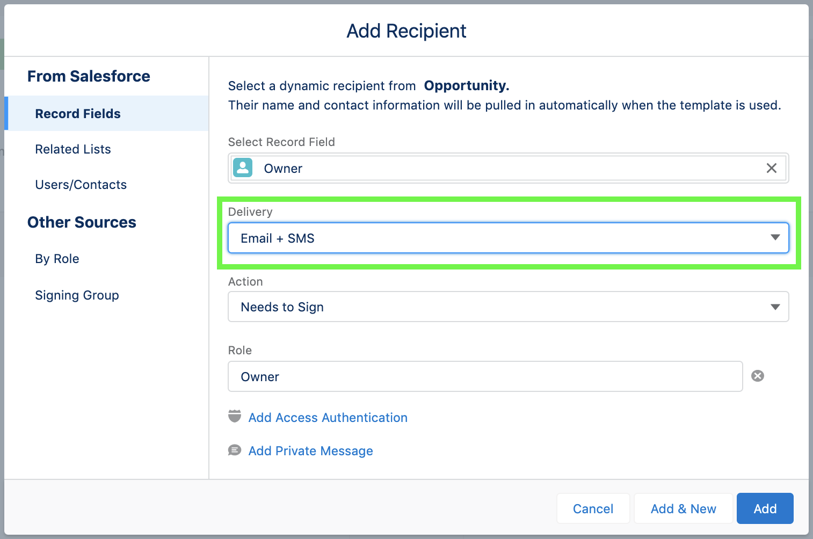Click the Add & New button
This screenshot has height=539, width=813.
[683, 508]
